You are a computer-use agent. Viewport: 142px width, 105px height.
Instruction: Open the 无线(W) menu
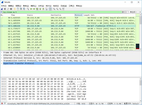(64, 6)
